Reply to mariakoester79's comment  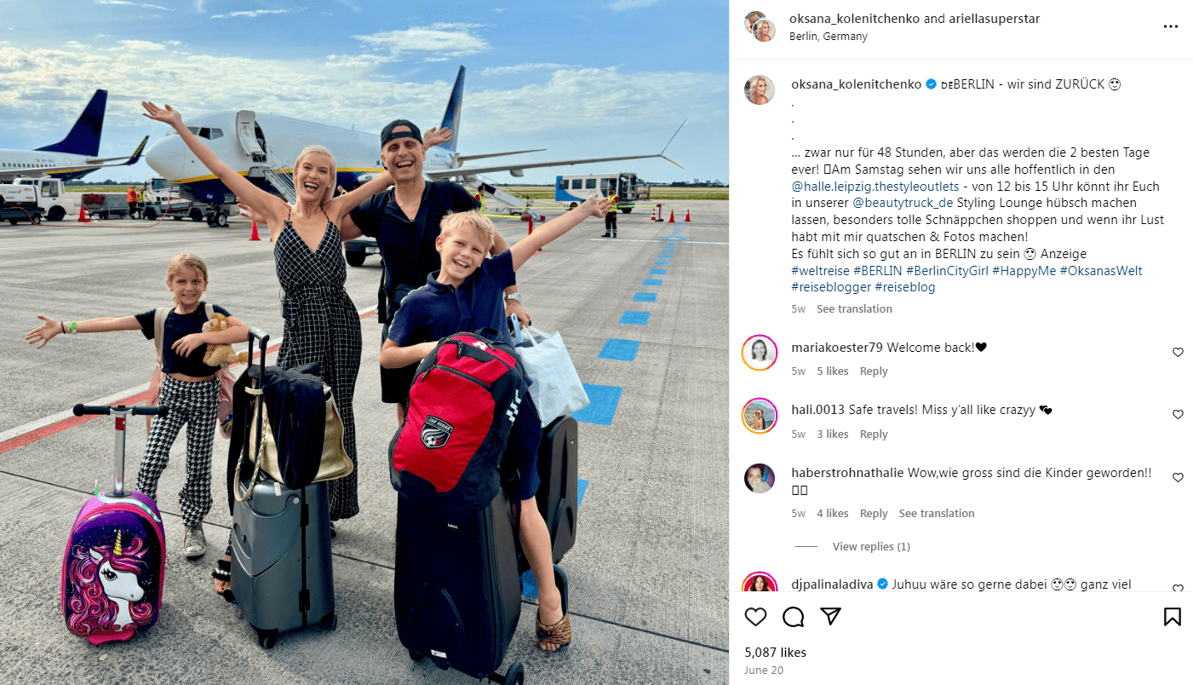click(874, 371)
